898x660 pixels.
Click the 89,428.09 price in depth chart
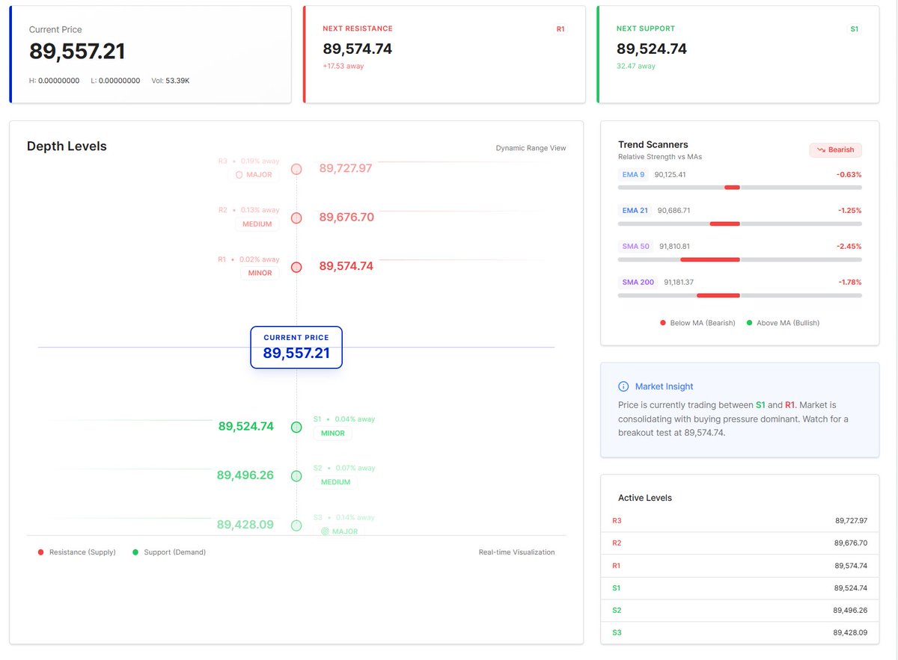(x=245, y=525)
